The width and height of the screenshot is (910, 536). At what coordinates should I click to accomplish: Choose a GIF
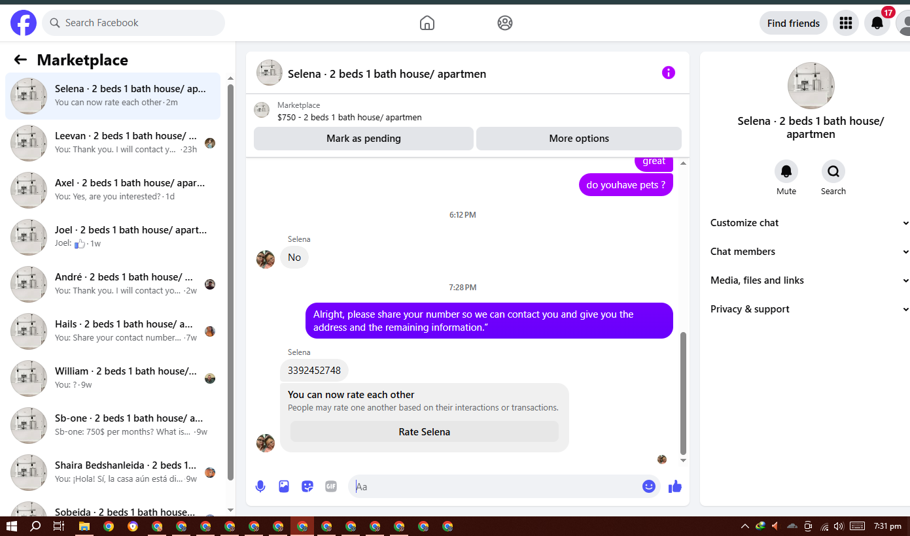point(331,486)
